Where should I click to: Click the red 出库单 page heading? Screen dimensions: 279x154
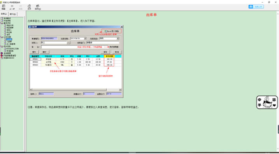point(151,15)
